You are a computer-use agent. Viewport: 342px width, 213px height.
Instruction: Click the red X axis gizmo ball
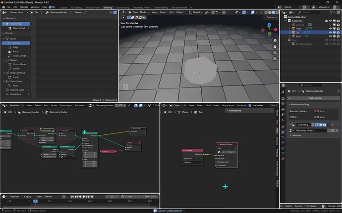(x=276, y=30)
